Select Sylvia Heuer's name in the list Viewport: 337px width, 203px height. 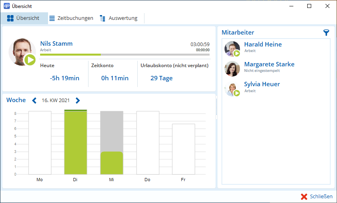coord(262,84)
